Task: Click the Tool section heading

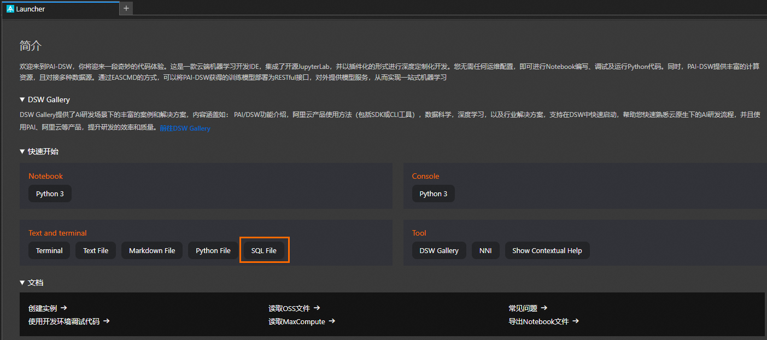Action: (419, 233)
